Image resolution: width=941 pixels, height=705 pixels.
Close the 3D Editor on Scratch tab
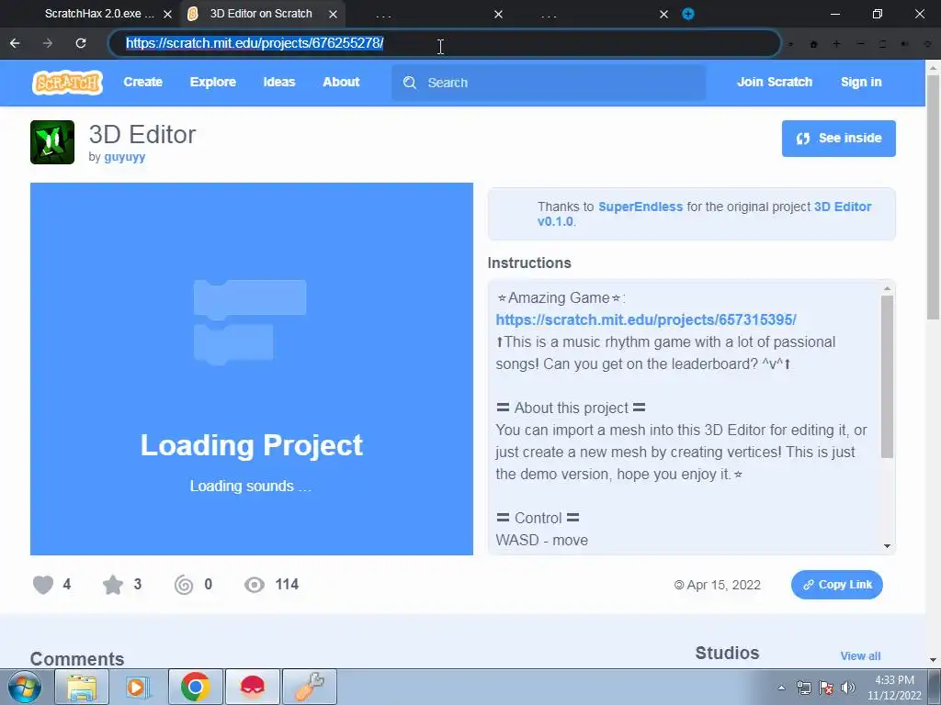(333, 14)
